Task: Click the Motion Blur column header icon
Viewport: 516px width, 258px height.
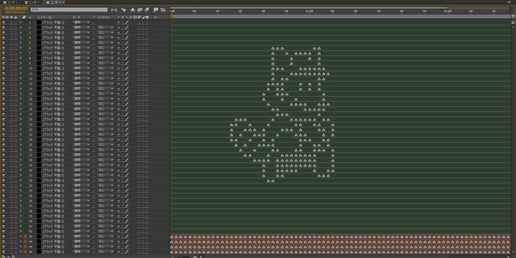Action: [x=139, y=17]
